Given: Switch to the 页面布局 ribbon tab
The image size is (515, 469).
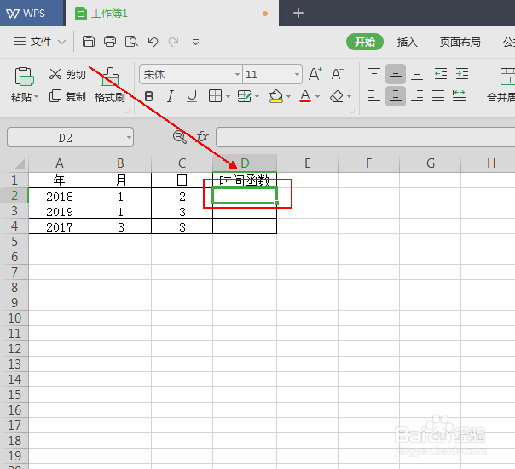Looking at the screenshot, I should (460, 42).
